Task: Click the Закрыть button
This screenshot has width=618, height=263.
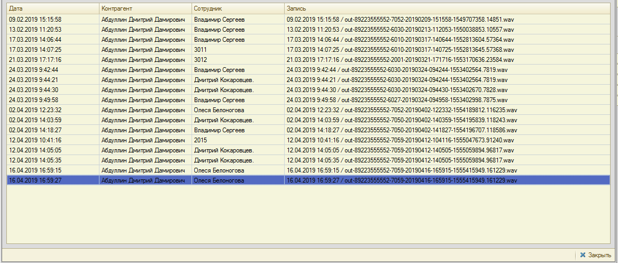Action: coord(596,255)
